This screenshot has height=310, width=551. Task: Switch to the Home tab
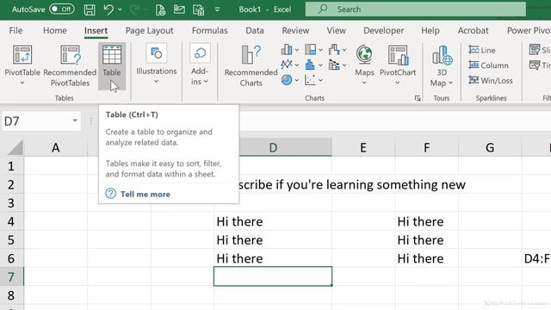[x=55, y=31]
